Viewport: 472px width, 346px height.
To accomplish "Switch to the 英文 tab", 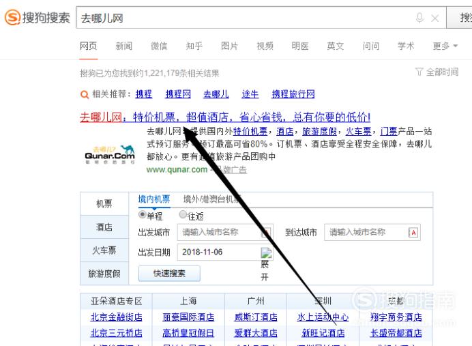I will tap(336, 46).
